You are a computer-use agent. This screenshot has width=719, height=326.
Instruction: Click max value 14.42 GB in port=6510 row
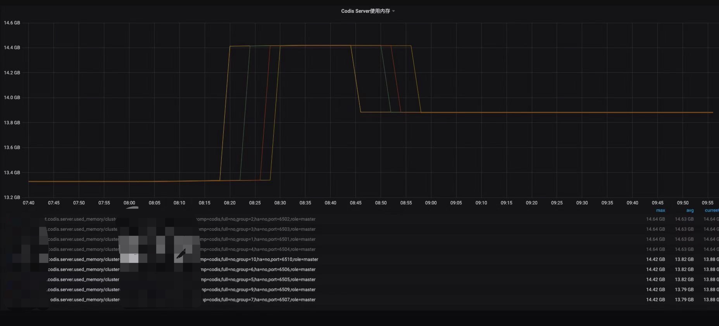pyautogui.click(x=655, y=259)
